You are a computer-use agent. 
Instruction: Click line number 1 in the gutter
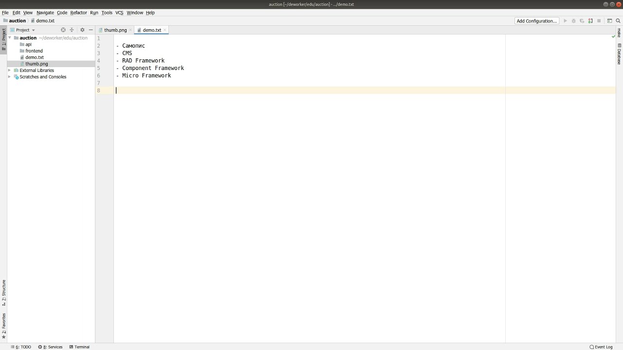98,38
